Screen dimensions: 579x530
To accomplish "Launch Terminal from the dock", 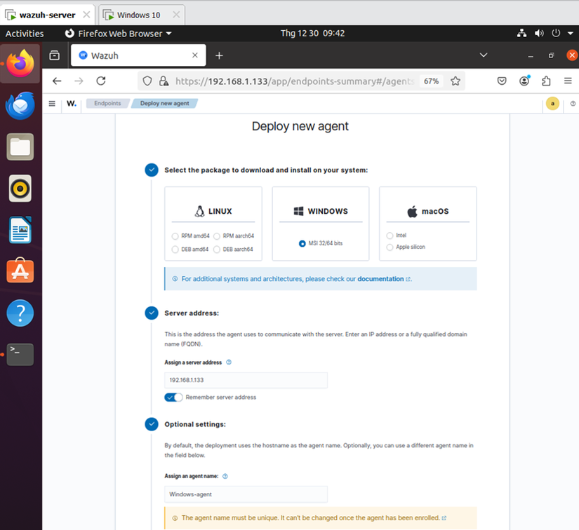I will [20, 355].
